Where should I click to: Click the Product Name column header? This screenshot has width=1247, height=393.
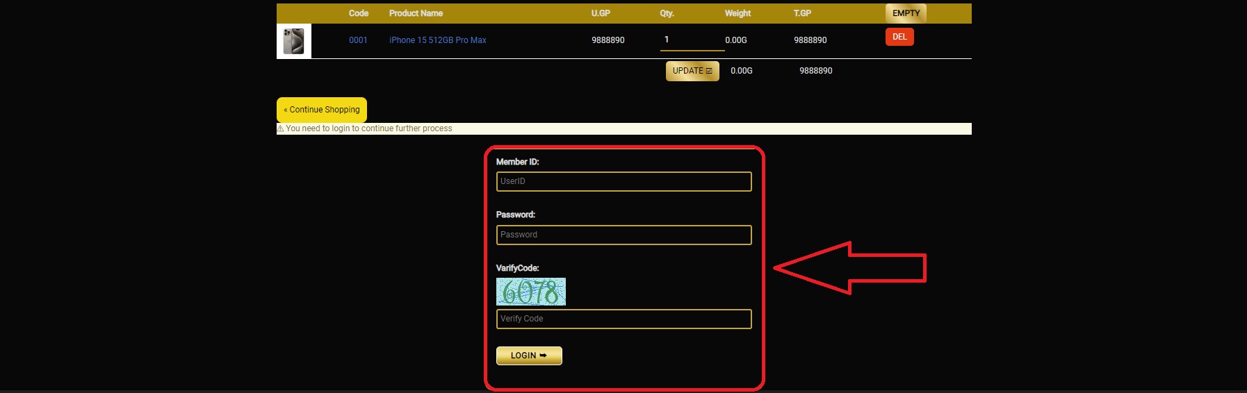[416, 13]
